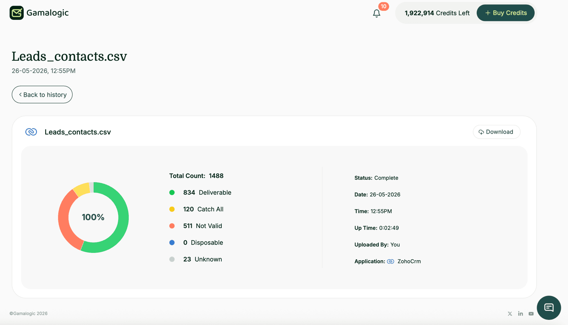This screenshot has width=568, height=325.
Task: Click the Leads_contacts.csv card title
Action: [x=78, y=132]
